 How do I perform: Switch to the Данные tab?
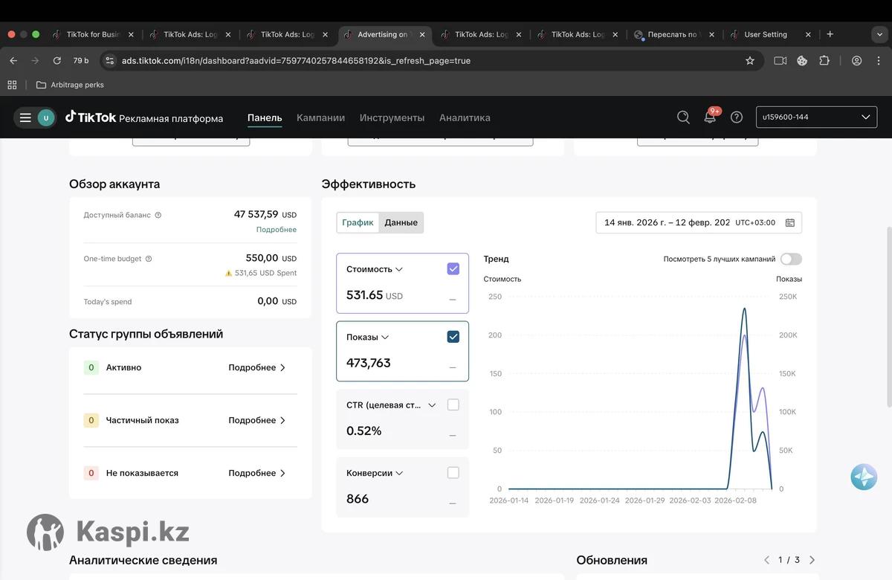[x=401, y=222]
